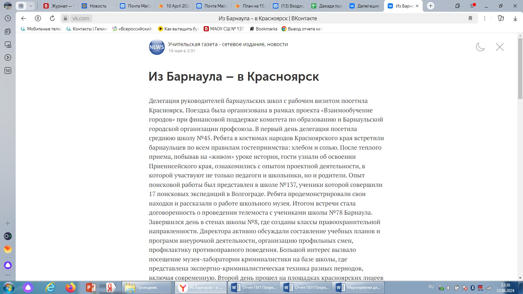Launch Internet Explorer from taskbar
The height and width of the screenshot is (294, 523).
[50, 287]
